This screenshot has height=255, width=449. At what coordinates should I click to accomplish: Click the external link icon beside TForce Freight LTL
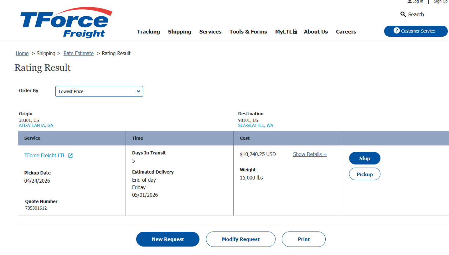pyautogui.click(x=70, y=155)
